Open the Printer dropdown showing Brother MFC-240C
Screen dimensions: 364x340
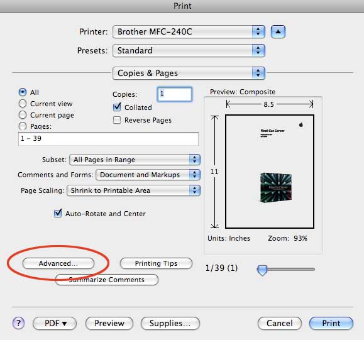coord(189,32)
